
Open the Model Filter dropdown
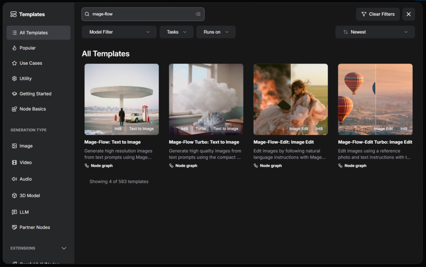click(119, 32)
